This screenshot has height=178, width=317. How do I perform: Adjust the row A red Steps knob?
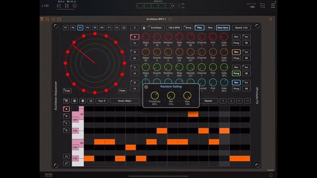coord(146,37)
